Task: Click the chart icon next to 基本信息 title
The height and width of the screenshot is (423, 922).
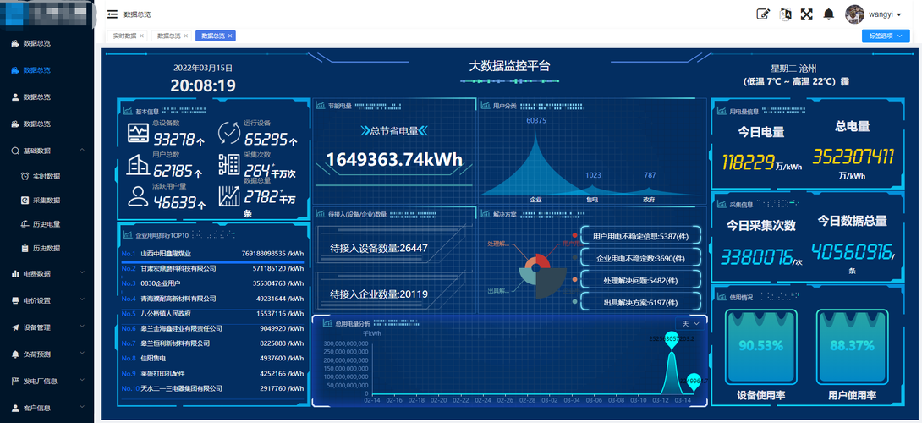Action: (x=128, y=111)
